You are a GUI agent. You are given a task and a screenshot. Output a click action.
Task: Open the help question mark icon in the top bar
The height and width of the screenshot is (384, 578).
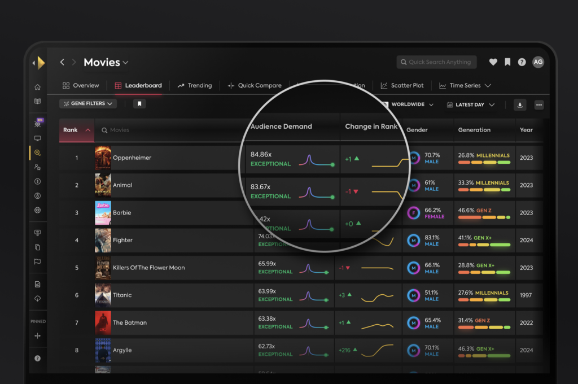click(522, 62)
